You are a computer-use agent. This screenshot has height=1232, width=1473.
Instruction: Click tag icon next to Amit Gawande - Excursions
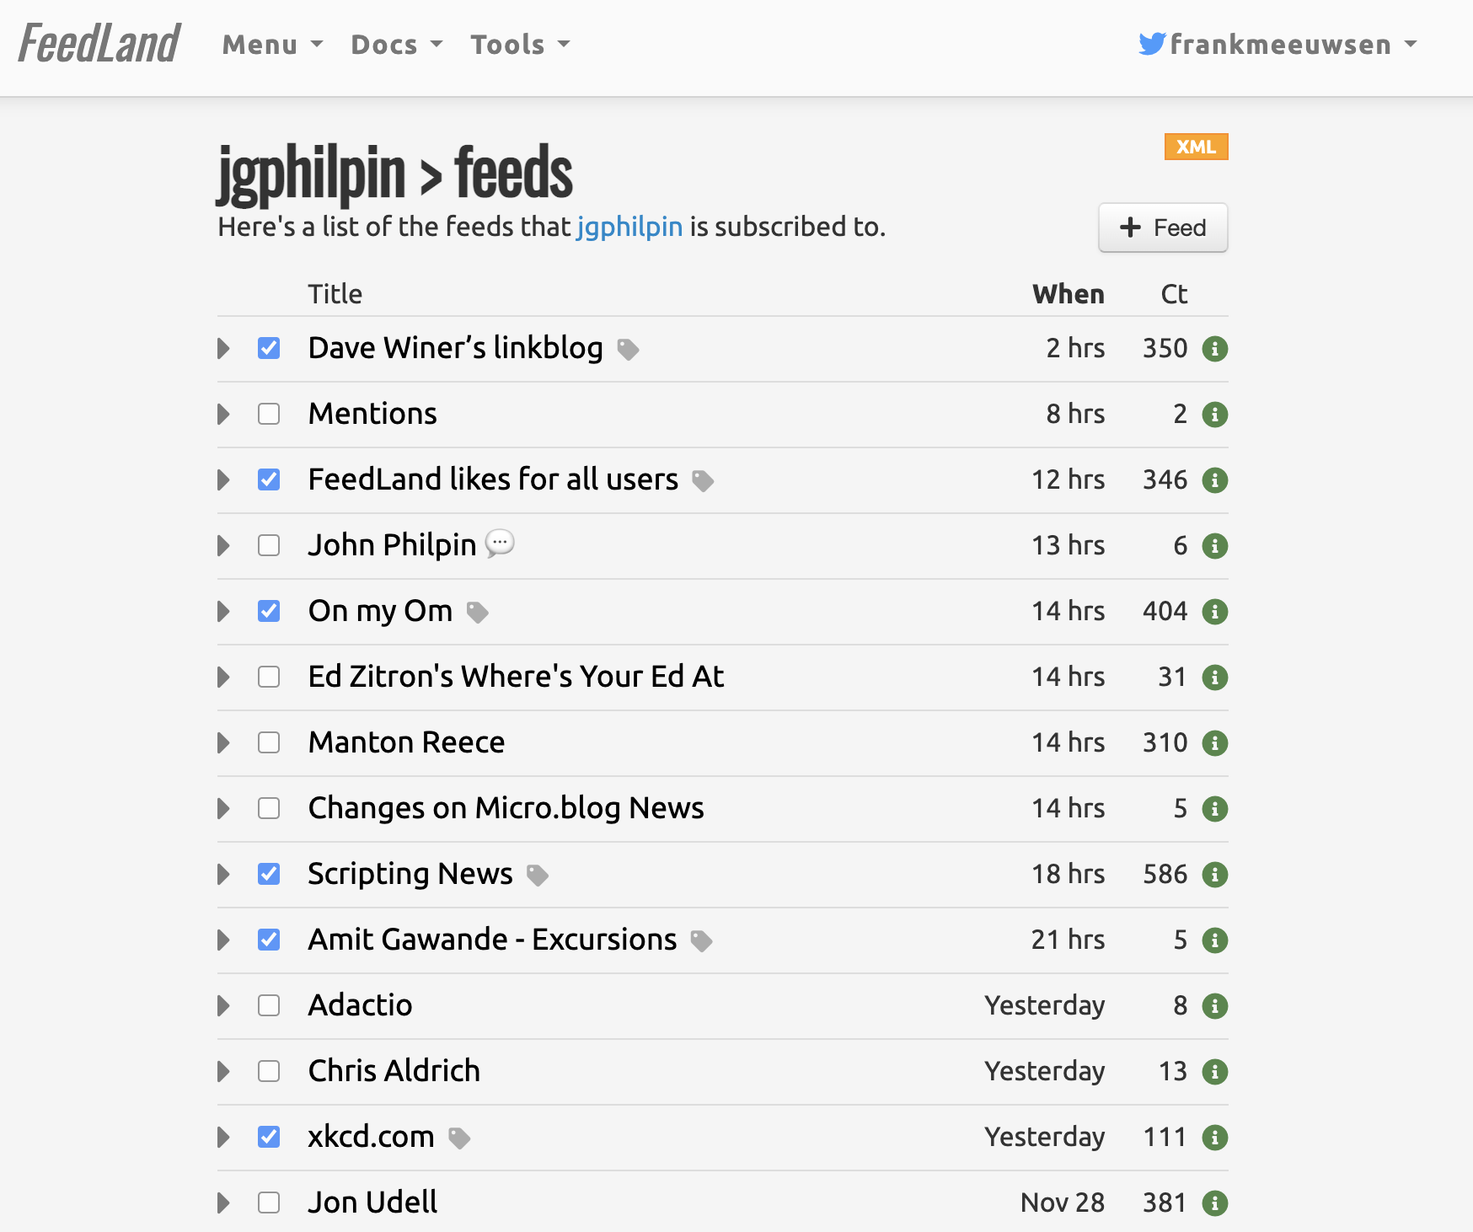click(701, 940)
